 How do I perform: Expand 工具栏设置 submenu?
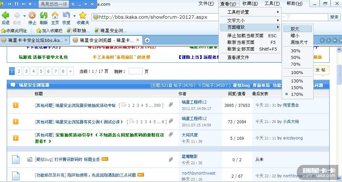click(250, 12)
